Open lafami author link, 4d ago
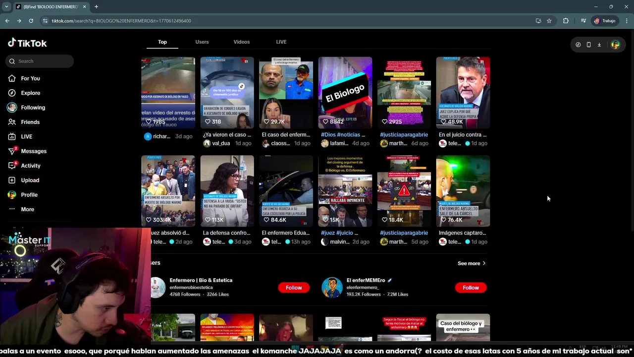Image resolution: width=634 pixels, height=357 pixels. click(x=334, y=143)
